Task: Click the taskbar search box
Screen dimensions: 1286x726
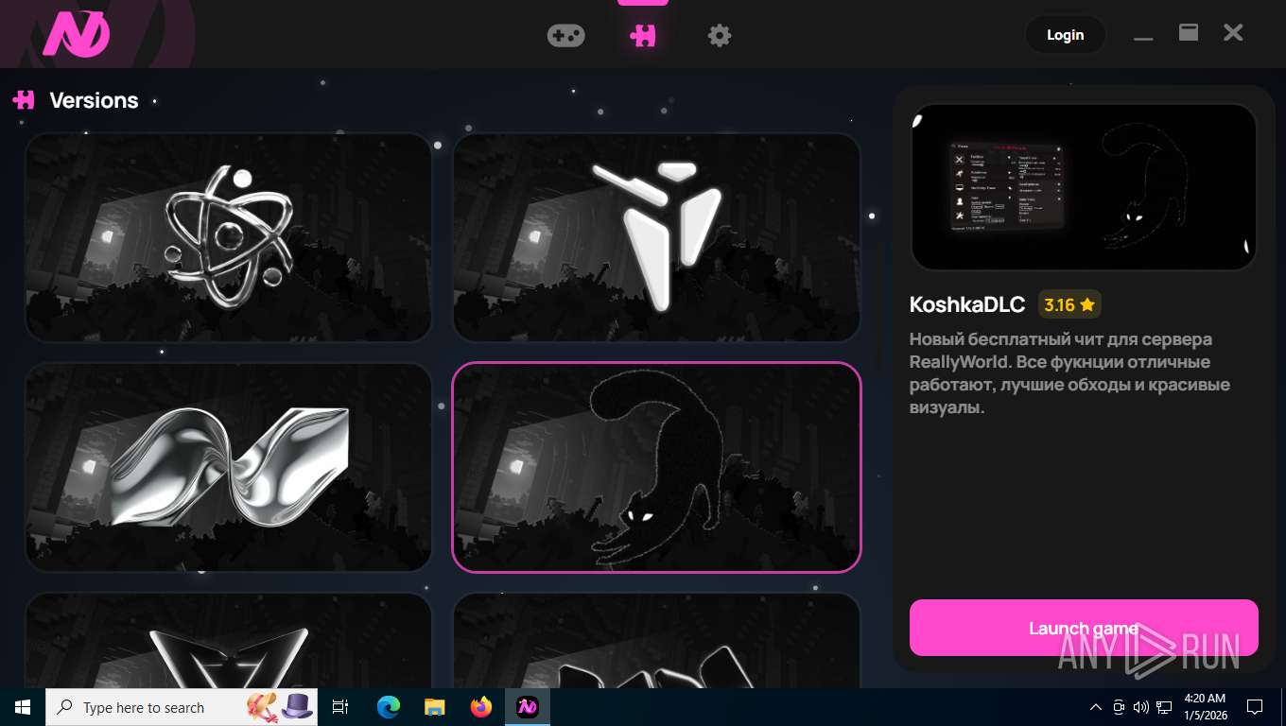Action: point(182,707)
